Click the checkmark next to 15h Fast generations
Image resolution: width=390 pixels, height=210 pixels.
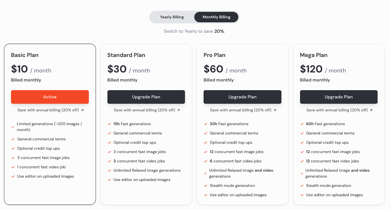(x=110, y=124)
